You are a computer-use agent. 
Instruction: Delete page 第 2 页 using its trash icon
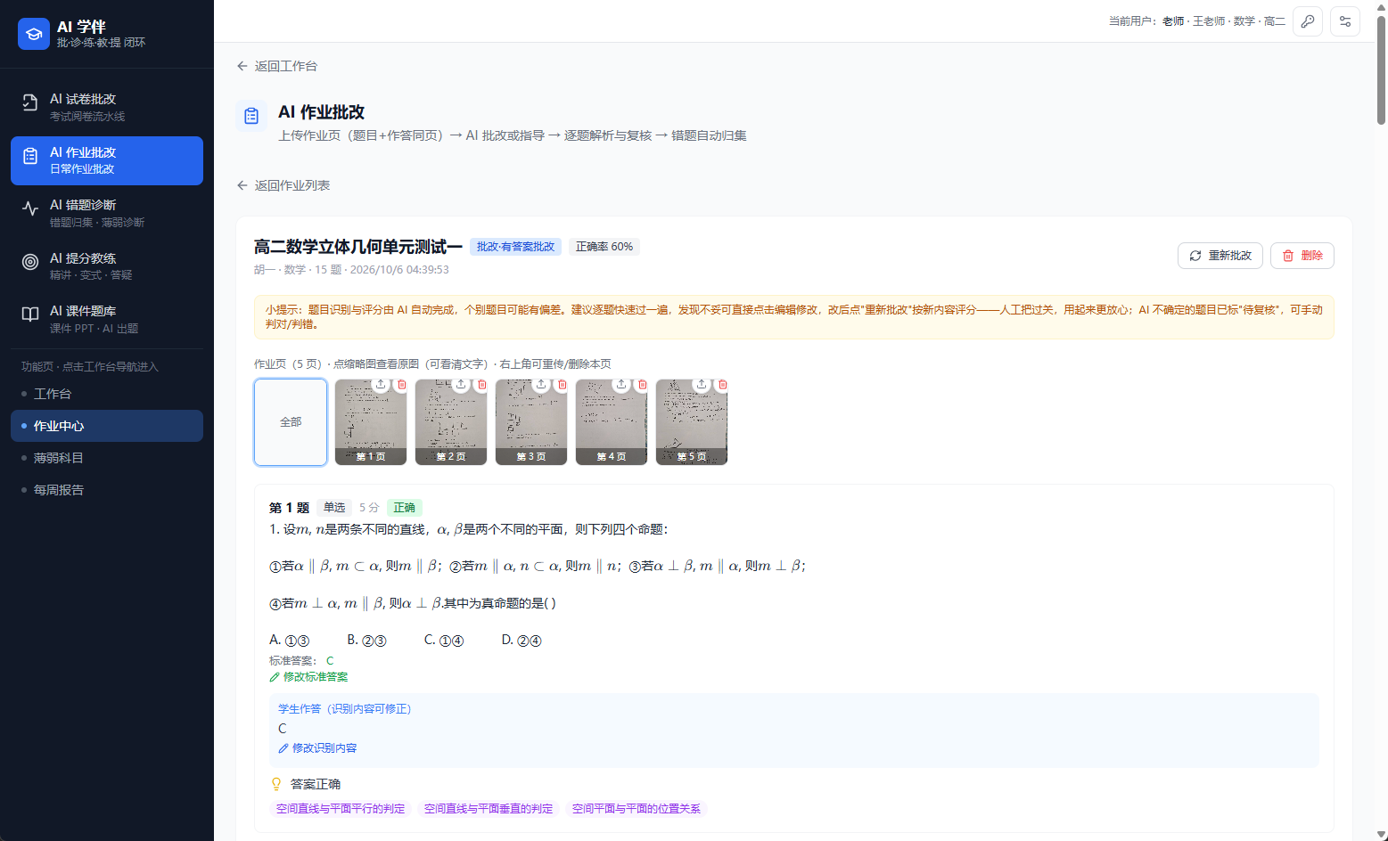pyautogui.click(x=481, y=384)
